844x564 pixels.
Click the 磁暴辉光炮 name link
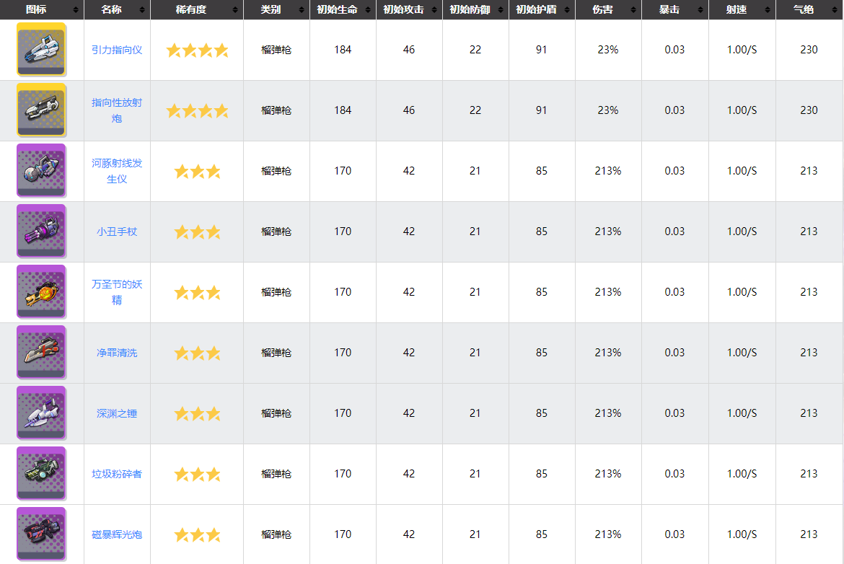coord(117,534)
